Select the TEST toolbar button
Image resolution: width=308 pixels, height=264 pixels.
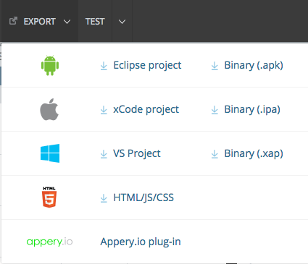click(x=95, y=22)
